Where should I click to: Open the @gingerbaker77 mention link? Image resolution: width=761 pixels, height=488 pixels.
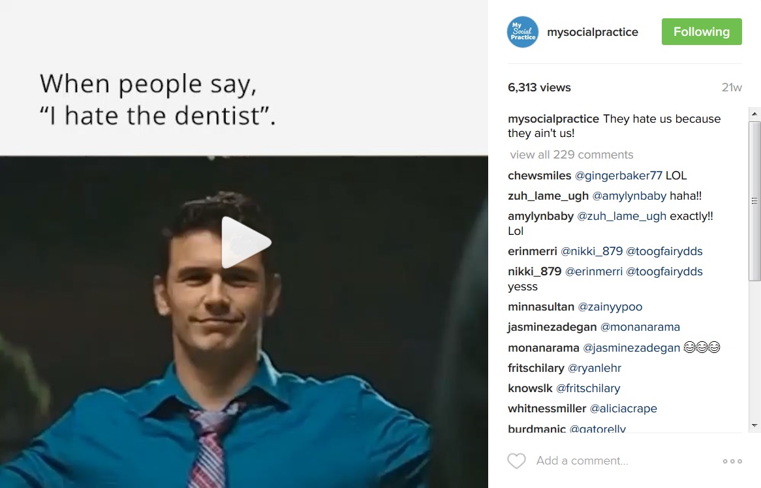tap(618, 175)
